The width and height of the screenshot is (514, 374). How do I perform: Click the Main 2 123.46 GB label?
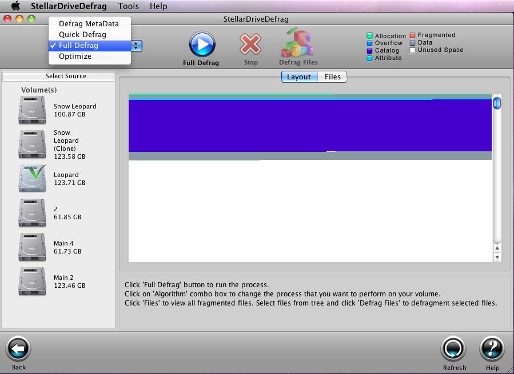70,281
